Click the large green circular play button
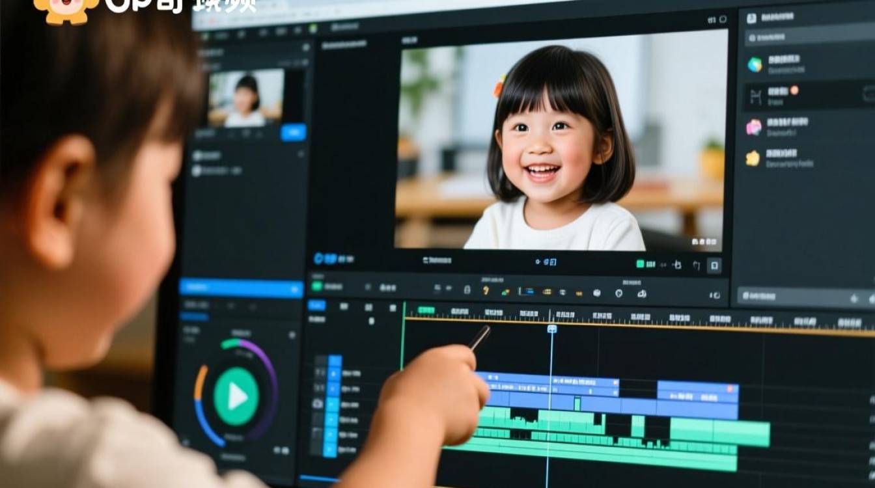Viewport: 875px width, 488px height. point(236,396)
